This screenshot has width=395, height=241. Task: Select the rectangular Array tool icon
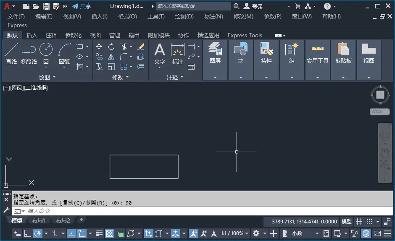(x=124, y=67)
